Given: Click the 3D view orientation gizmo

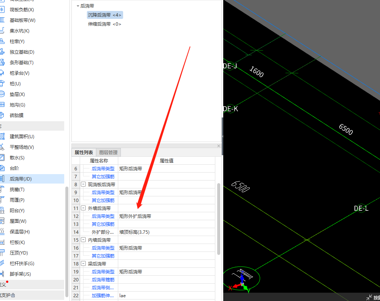Looking at the screenshot, I should click(x=241, y=279).
